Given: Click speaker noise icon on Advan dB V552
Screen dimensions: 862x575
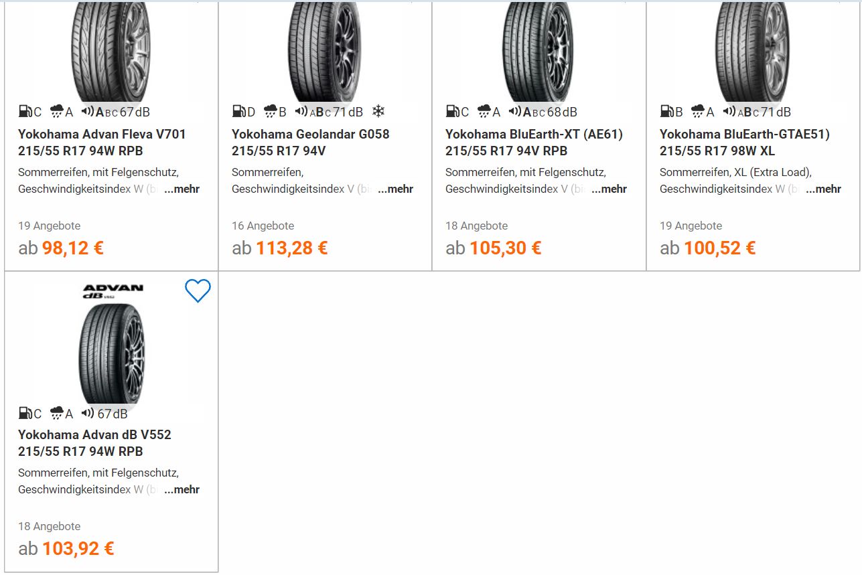Looking at the screenshot, I should [88, 413].
